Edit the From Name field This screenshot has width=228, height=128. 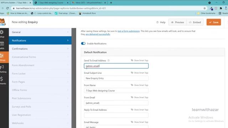[x=116, y=91]
